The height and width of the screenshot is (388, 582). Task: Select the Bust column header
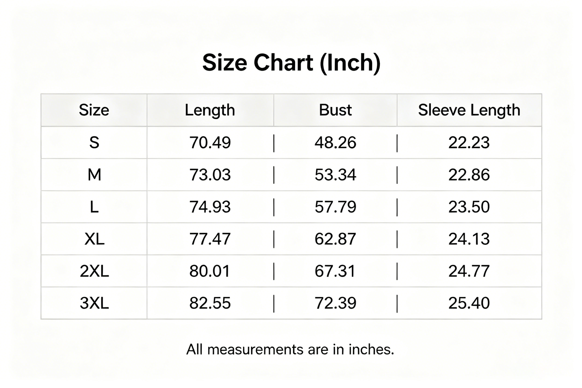point(335,110)
